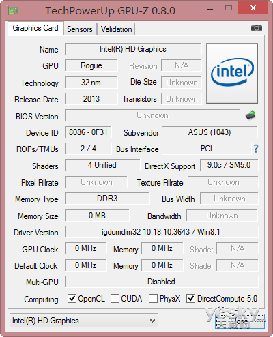273x337 pixels.
Task: Click the Revision N/A value
Action: (x=182, y=65)
